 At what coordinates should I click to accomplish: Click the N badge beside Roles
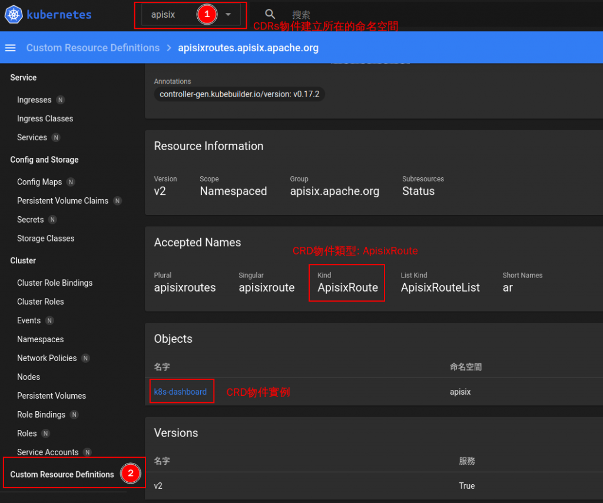(x=46, y=433)
